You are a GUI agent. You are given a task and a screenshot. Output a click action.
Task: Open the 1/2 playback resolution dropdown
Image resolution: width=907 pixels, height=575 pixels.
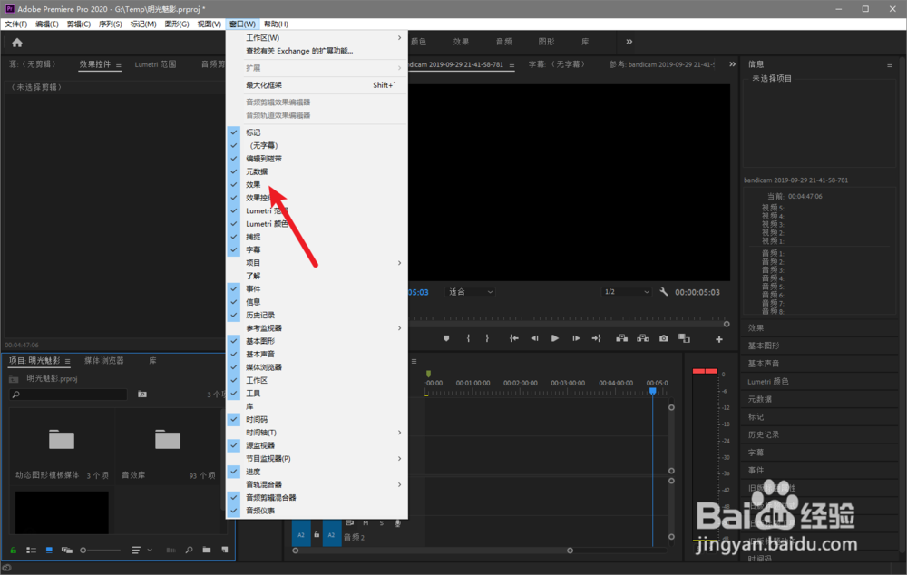(627, 292)
